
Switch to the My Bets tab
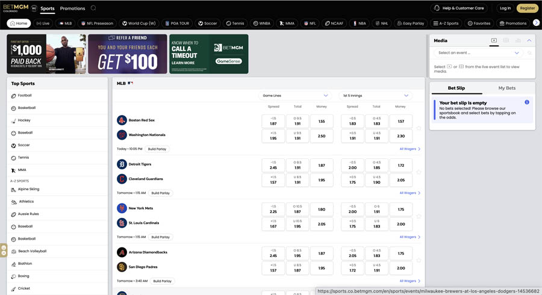(506, 88)
